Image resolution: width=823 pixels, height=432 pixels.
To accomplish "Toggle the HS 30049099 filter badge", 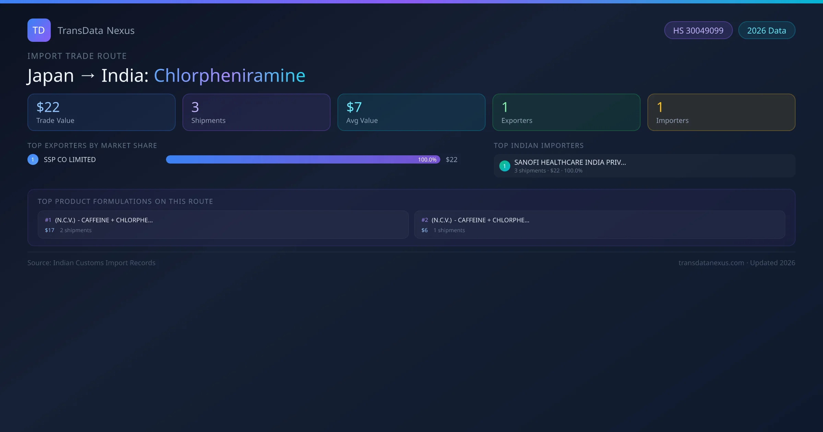I will 698,30.
